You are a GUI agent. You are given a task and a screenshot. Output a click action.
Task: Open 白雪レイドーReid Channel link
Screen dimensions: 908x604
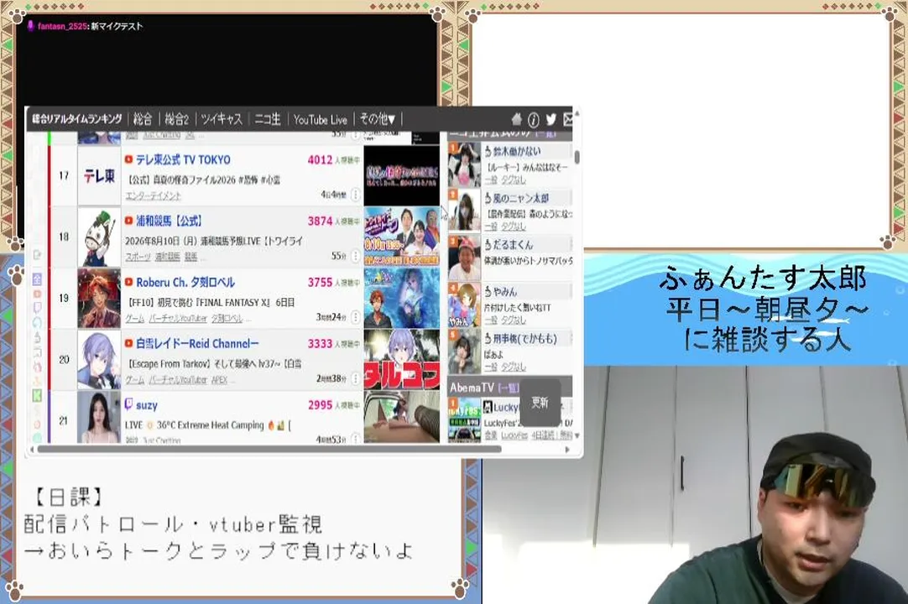point(197,343)
